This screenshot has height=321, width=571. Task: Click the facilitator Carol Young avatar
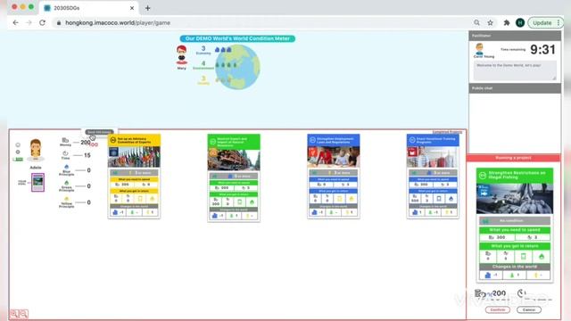point(480,49)
